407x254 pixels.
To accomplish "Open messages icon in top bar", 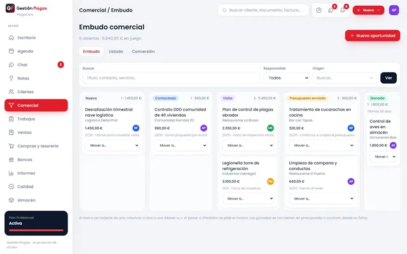I will [331, 10].
